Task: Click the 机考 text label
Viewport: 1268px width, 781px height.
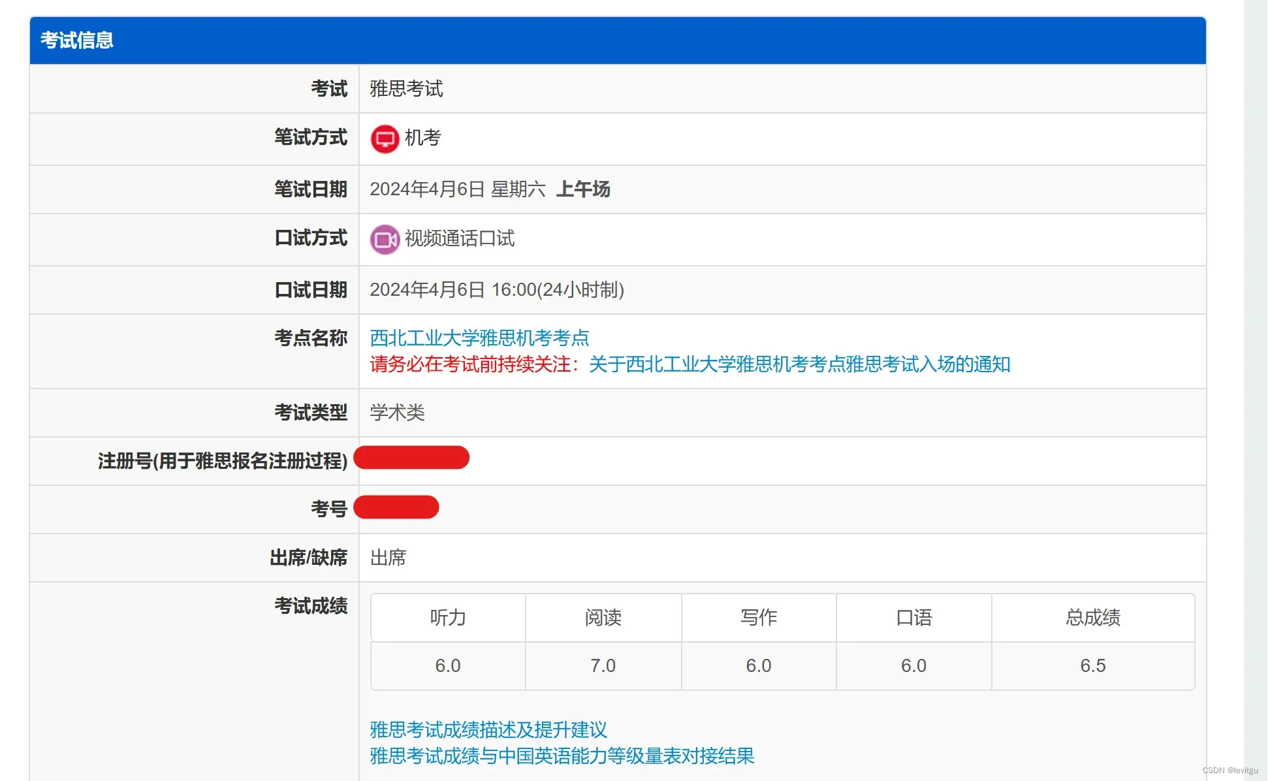Action: coord(423,137)
